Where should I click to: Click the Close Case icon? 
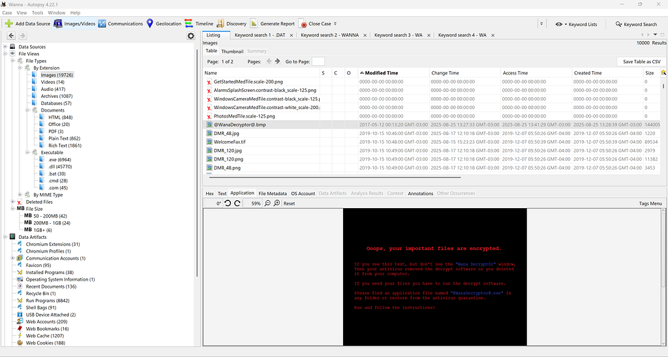(x=303, y=24)
